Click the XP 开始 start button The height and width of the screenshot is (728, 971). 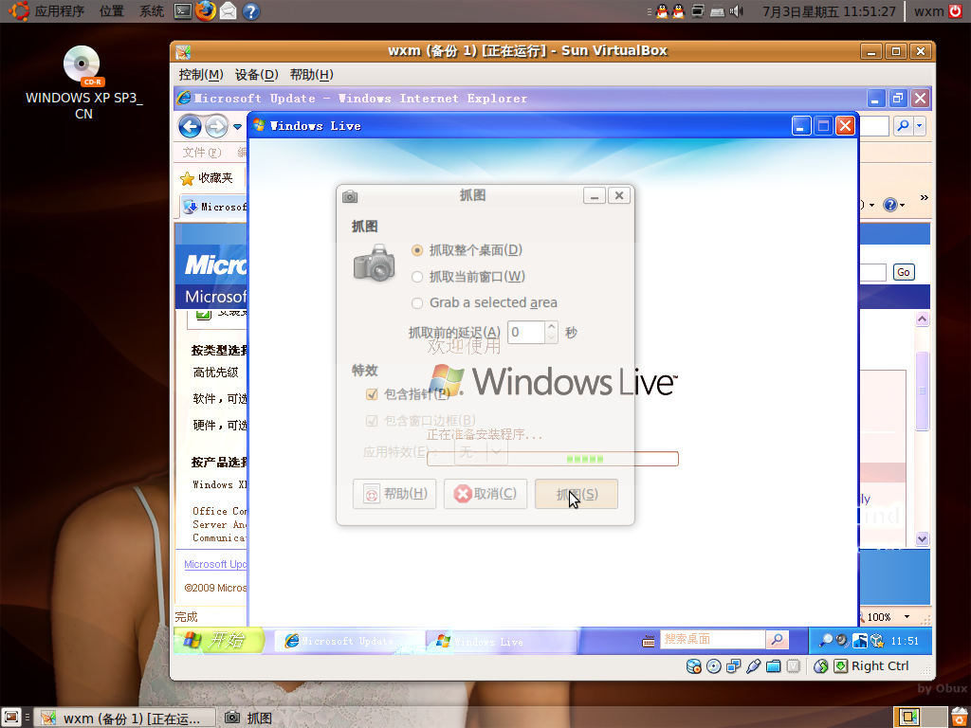(218, 640)
